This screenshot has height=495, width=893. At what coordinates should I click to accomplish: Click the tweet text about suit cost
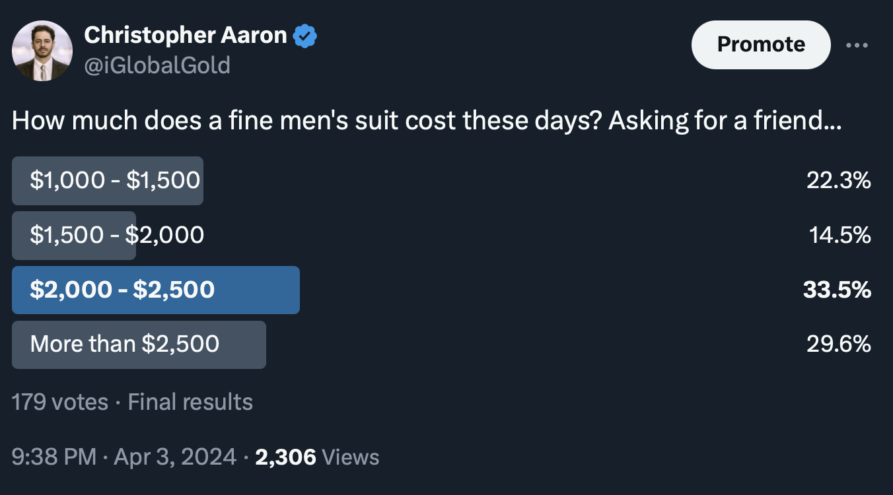(427, 122)
